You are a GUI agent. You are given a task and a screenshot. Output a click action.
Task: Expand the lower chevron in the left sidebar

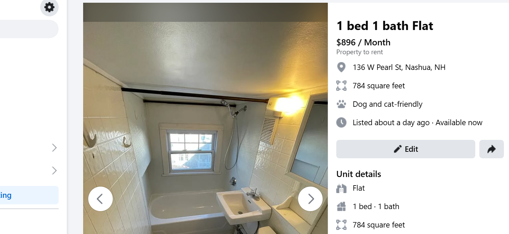coord(54,171)
